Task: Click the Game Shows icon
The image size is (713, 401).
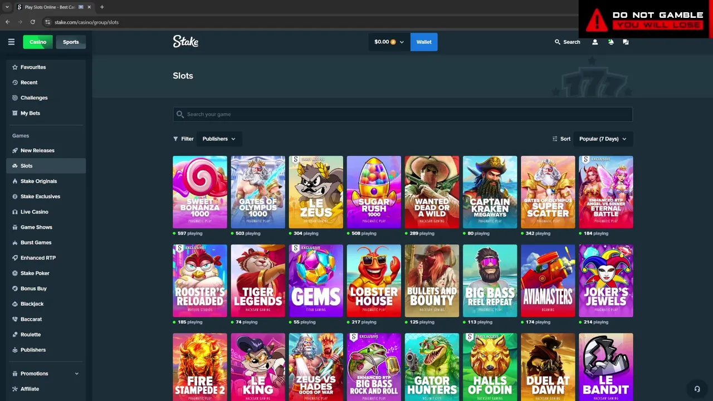Action: point(15,227)
